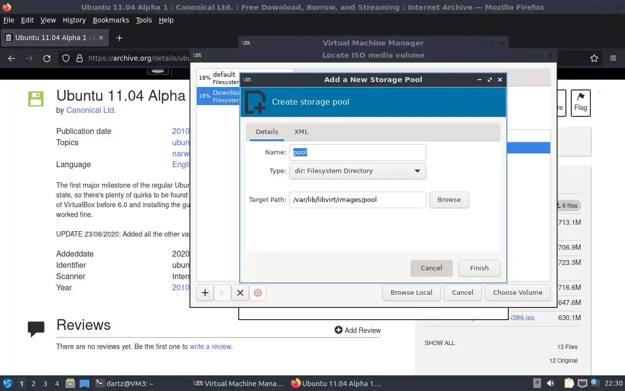Viewport: 625px width, 391px height.
Task: Click the 6 files download label
Action: pos(567,206)
